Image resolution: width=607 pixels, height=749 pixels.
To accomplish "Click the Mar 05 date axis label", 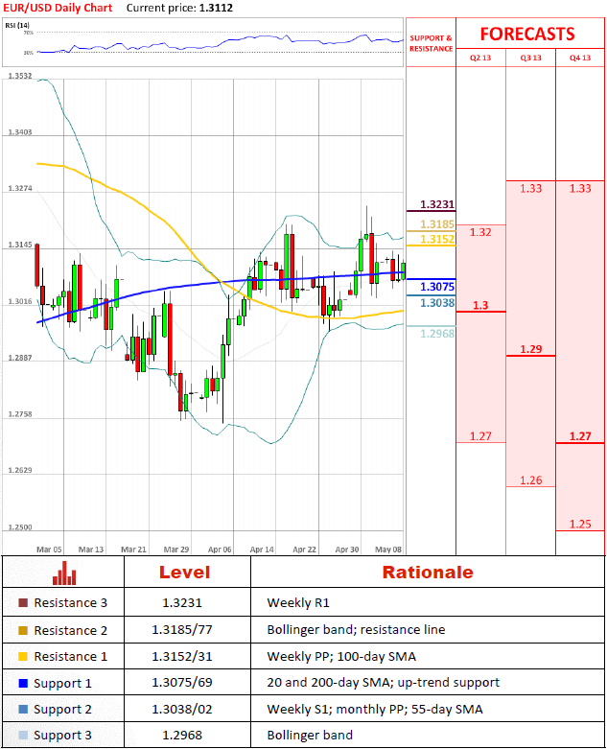I will (x=49, y=550).
